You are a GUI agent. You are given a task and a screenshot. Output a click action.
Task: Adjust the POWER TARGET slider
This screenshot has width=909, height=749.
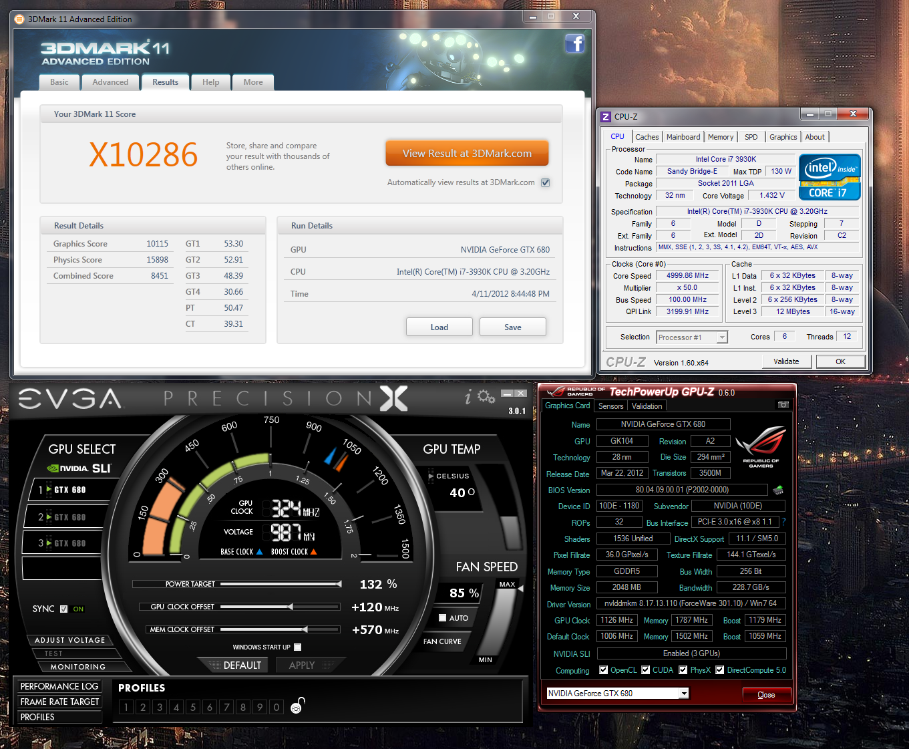click(x=281, y=584)
